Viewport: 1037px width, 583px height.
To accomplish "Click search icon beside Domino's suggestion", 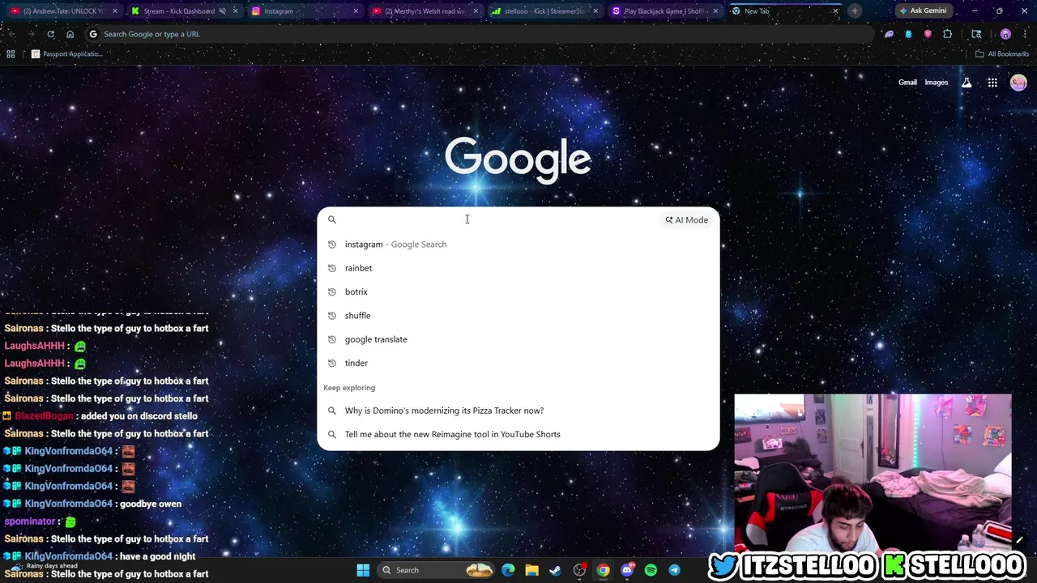I will click(331, 411).
